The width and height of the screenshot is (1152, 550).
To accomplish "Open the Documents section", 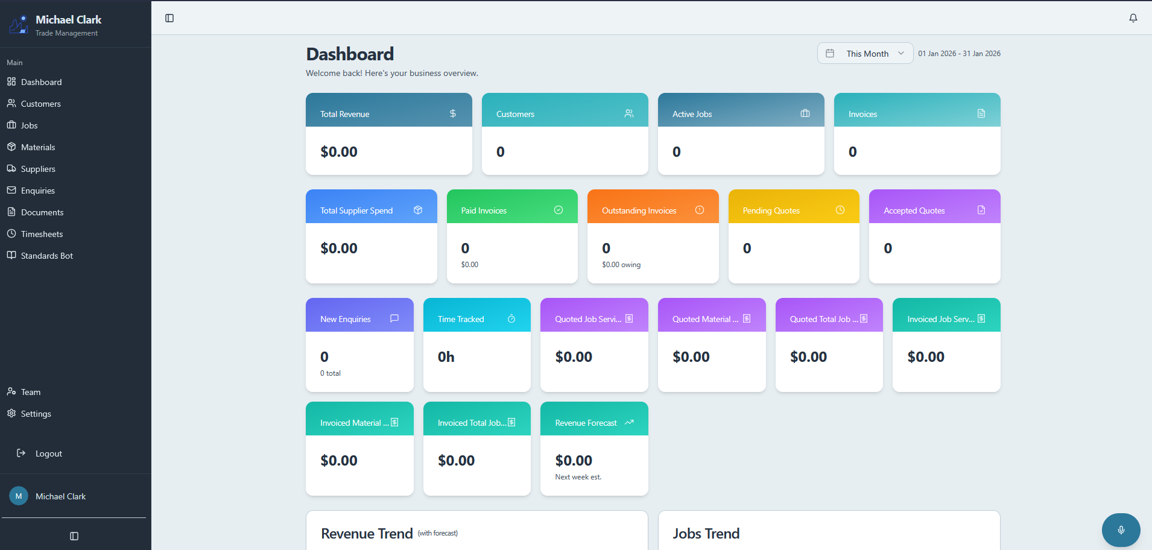I will (42, 212).
